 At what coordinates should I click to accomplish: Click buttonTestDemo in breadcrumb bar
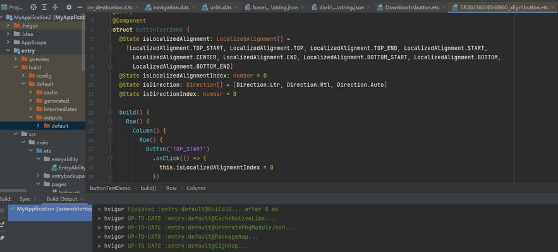pyautogui.click(x=111, y=188)
